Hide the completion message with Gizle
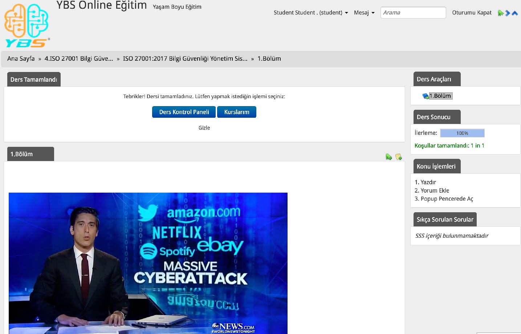Screen dimensions: 521x334 tap(204, 128)
